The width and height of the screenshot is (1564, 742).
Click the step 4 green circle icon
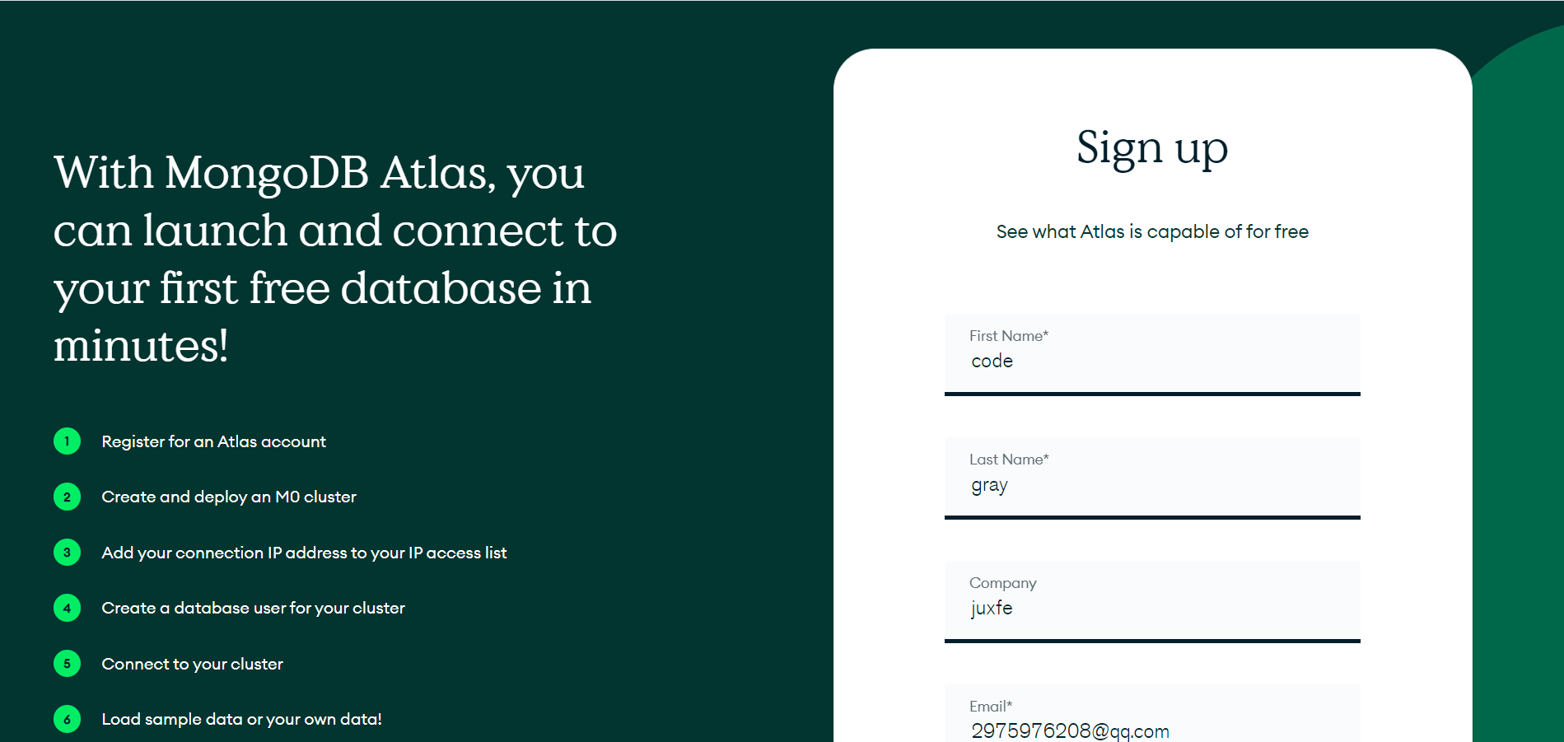(x=68, y=608)
